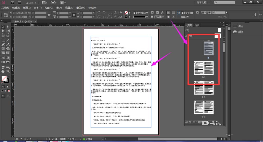Click the effects fx icon
Image resolution: width=263 pixels, height=142 pixels.
click(163, 13)
